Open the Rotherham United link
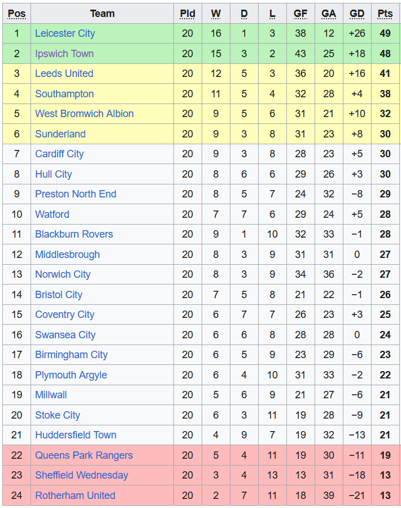 click(75, 496)
